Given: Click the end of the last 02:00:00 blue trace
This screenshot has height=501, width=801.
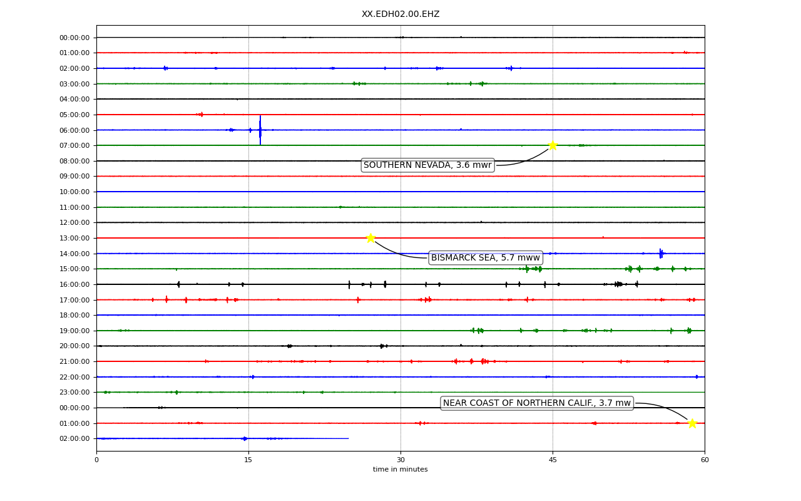Looking at the screenshot, I should pyautogui.click(x=348, y=438).
